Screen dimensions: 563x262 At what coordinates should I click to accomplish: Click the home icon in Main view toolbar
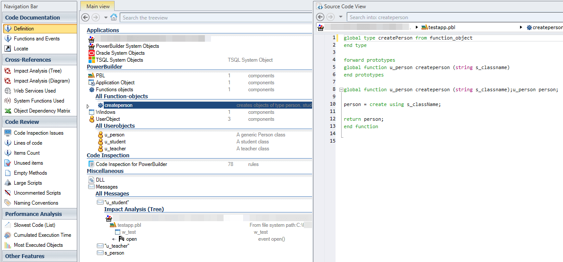114,17
